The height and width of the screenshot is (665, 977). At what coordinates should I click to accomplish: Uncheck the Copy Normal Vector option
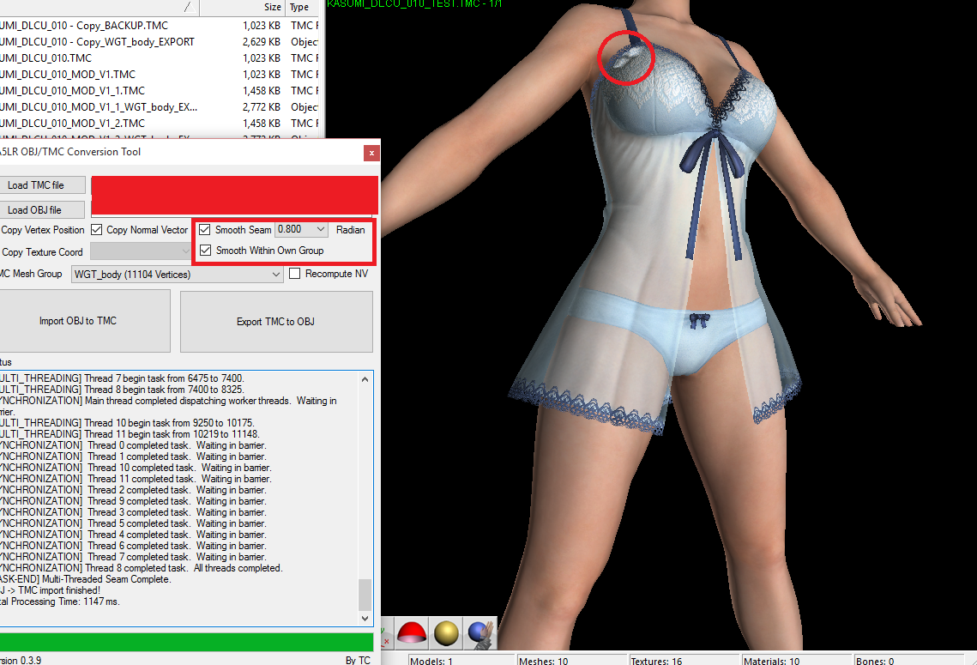[x=97, y=230]
